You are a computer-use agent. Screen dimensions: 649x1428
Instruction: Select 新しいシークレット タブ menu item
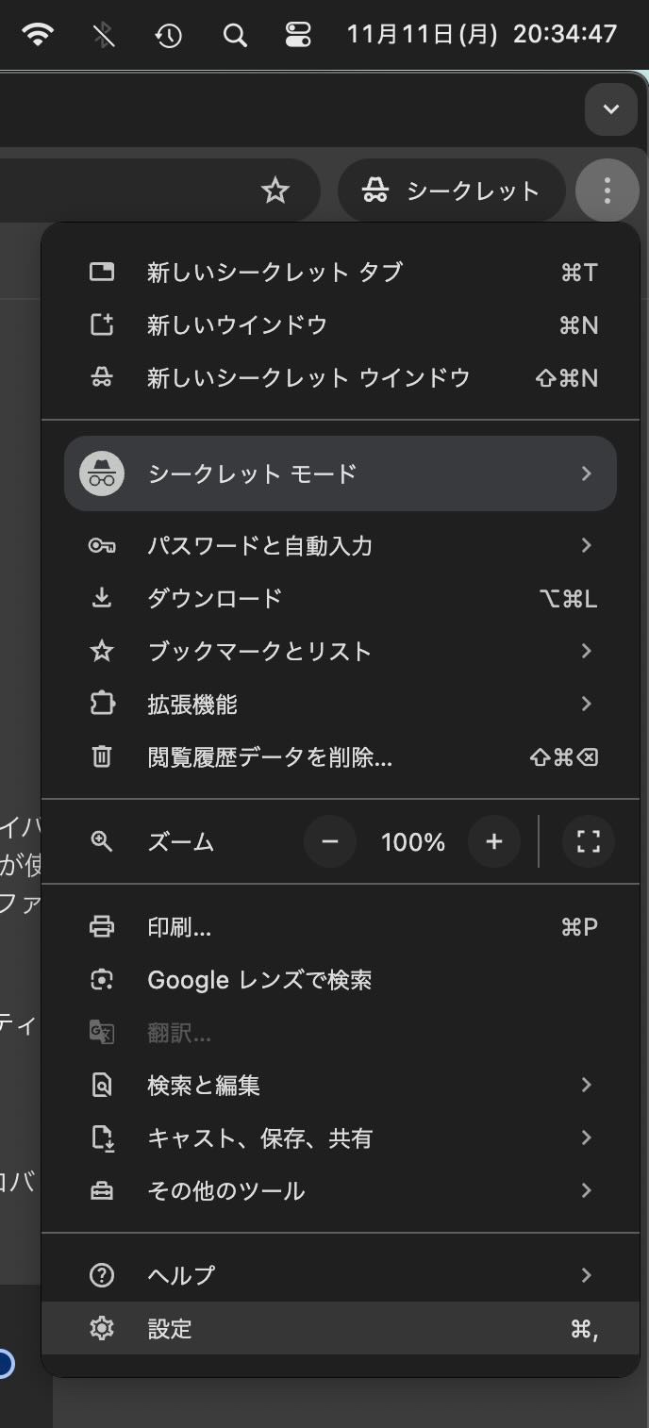pos(275,273)
